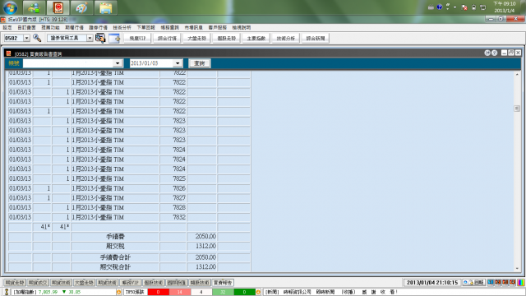Click the first blue numbered layout icon
526x296 pixels.
(x=491, y=282)
